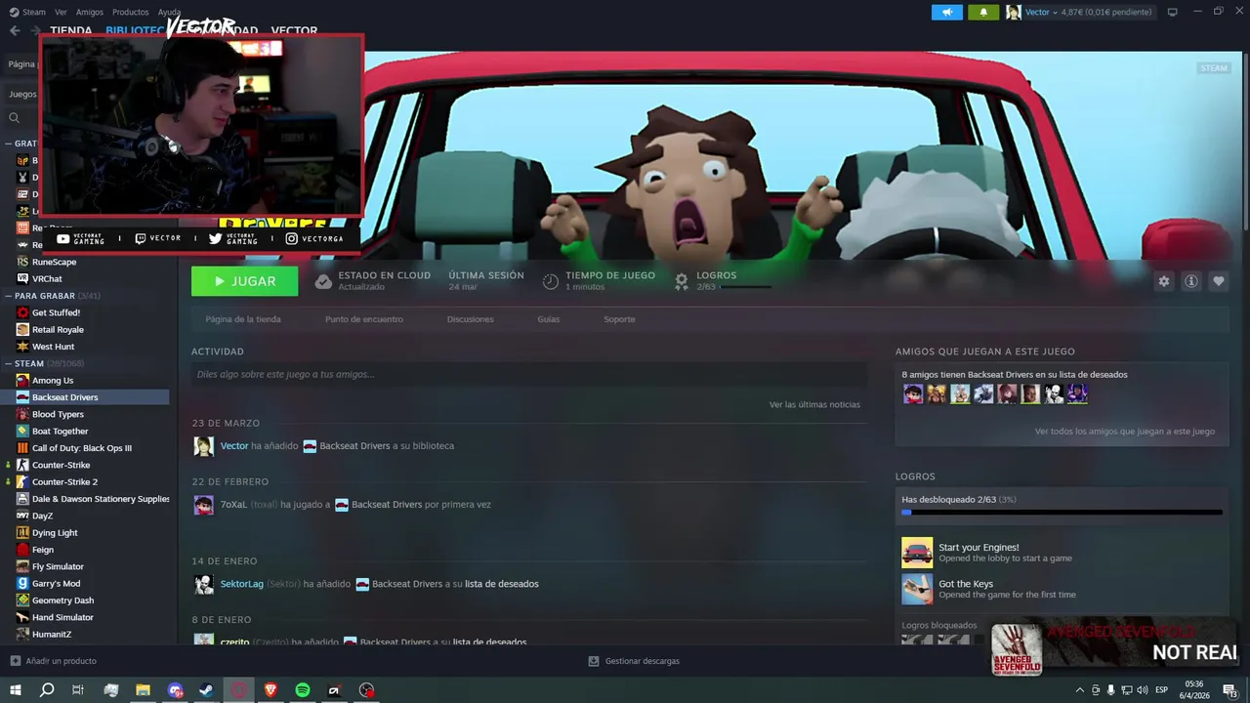Open Start your Engines! achievement icon

tap(917, 553)
